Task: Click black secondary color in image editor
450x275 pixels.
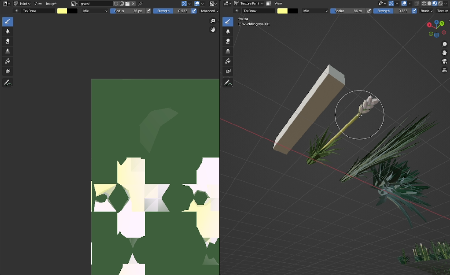Action: point(73,11)
